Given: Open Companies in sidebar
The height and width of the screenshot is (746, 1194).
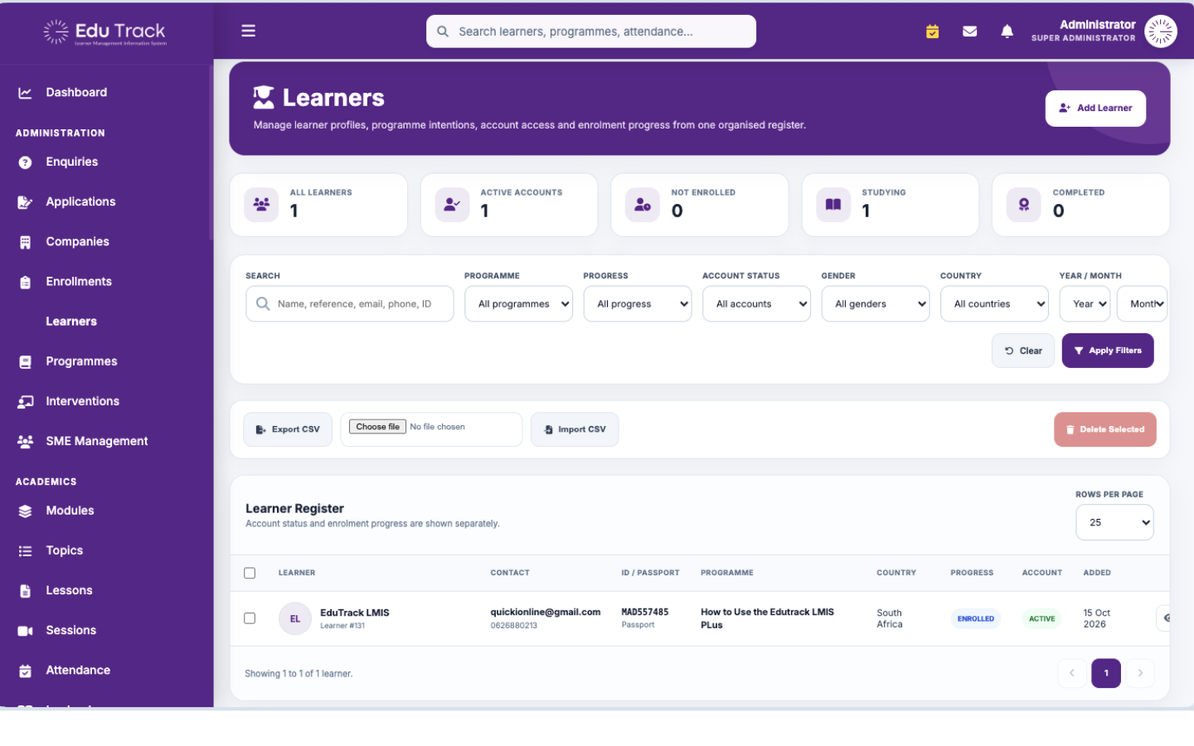Looking at the screenshot, I should (x=77, y=242).
